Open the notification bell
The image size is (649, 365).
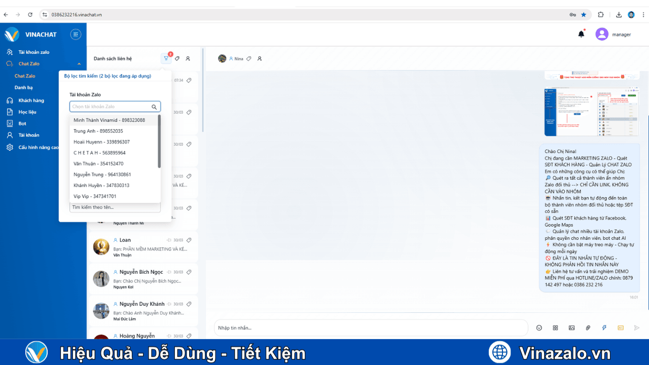581,34
